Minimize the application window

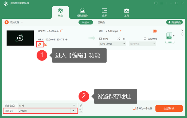(171, 3)
